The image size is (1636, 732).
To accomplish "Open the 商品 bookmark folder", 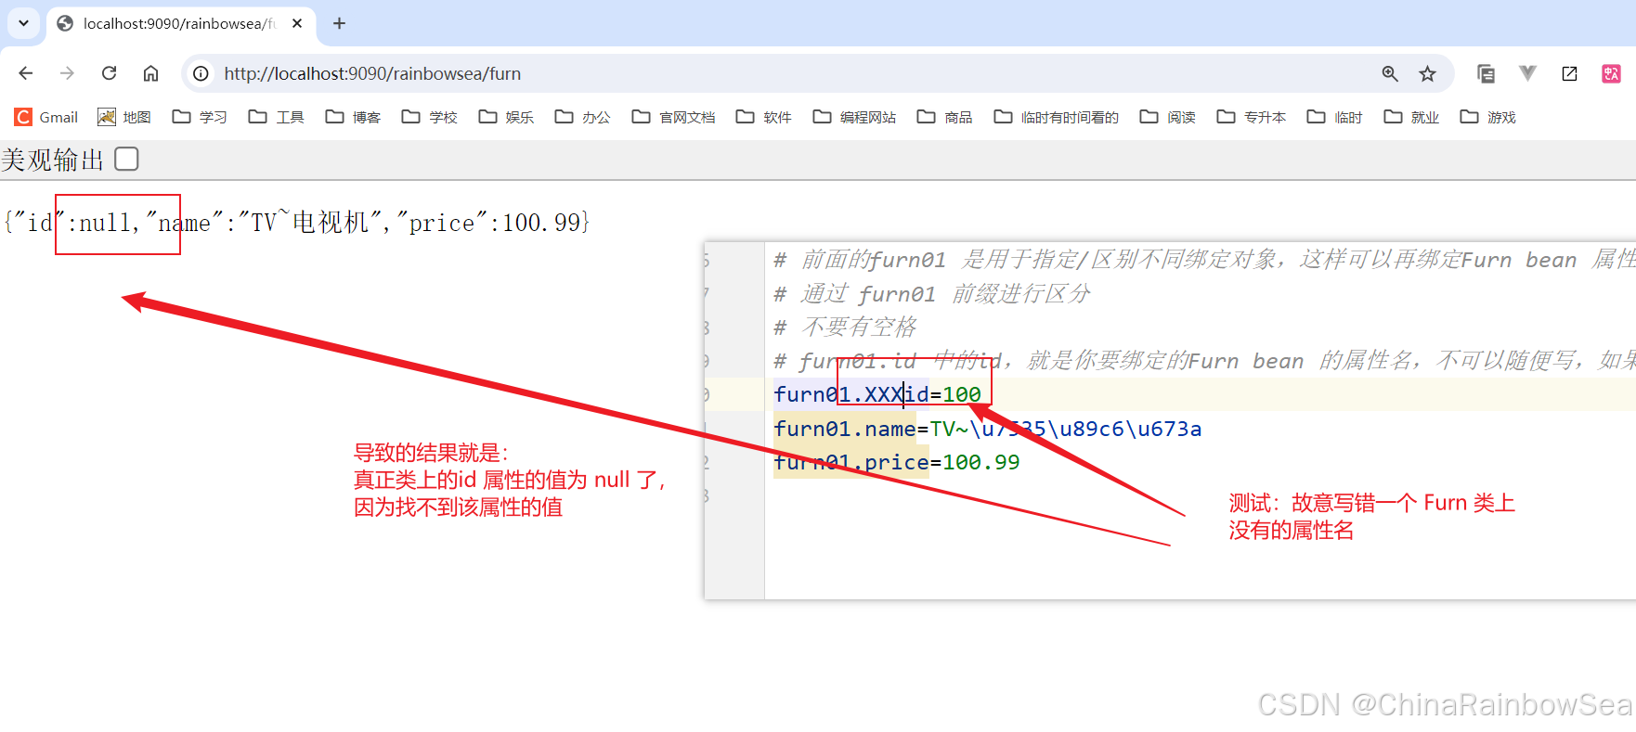I will 945,117.
